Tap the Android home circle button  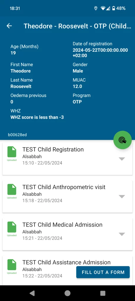click(x=67, y=293)
